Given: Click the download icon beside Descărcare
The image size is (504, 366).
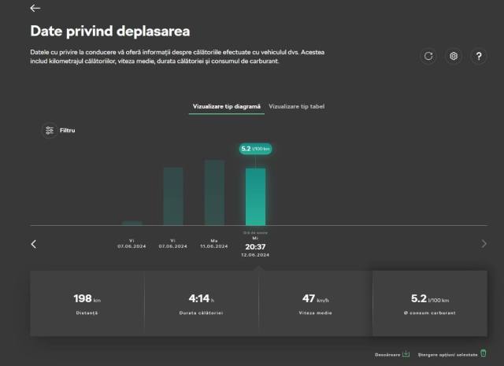Looking at the screenshot, I should point(406,353).
